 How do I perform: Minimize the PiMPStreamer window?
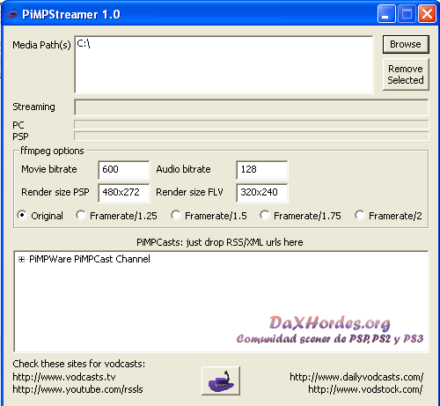click(386, 14)
